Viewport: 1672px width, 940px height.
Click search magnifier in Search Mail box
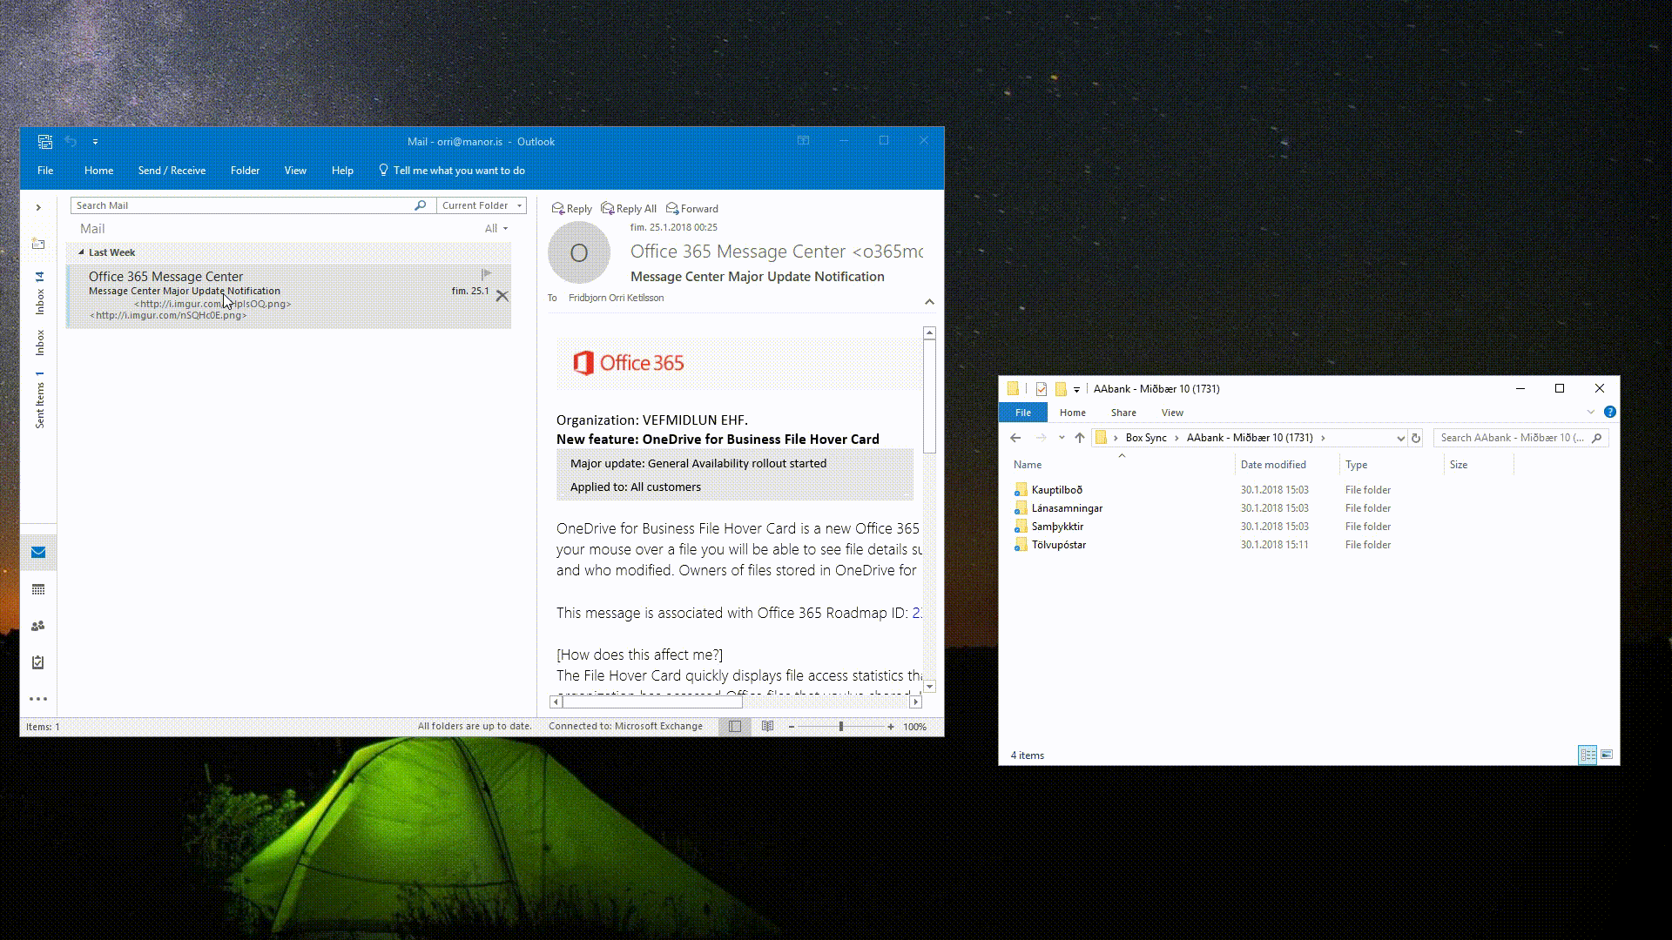click(x=421, y=205)
